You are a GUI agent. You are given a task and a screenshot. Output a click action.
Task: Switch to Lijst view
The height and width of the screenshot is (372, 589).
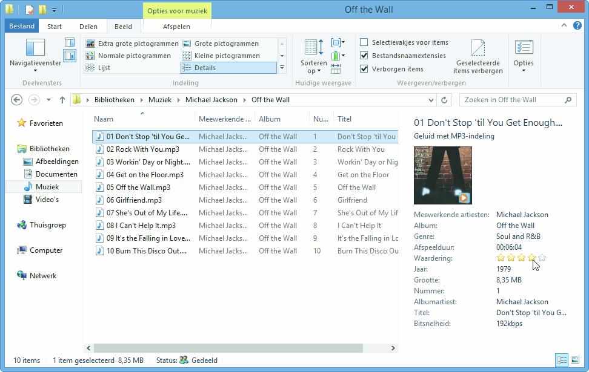pos(98,68)
